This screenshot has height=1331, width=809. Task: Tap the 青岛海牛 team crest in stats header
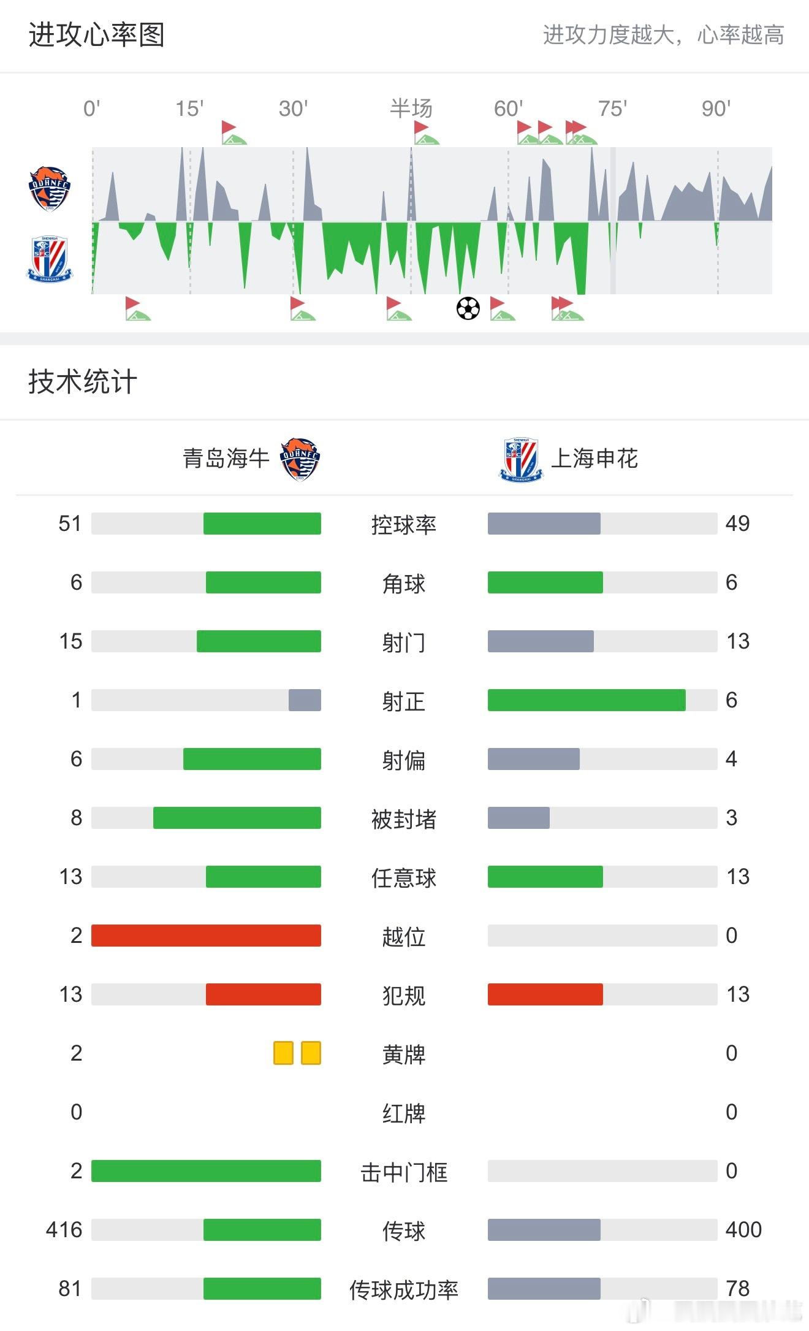(x=300, y=459)
